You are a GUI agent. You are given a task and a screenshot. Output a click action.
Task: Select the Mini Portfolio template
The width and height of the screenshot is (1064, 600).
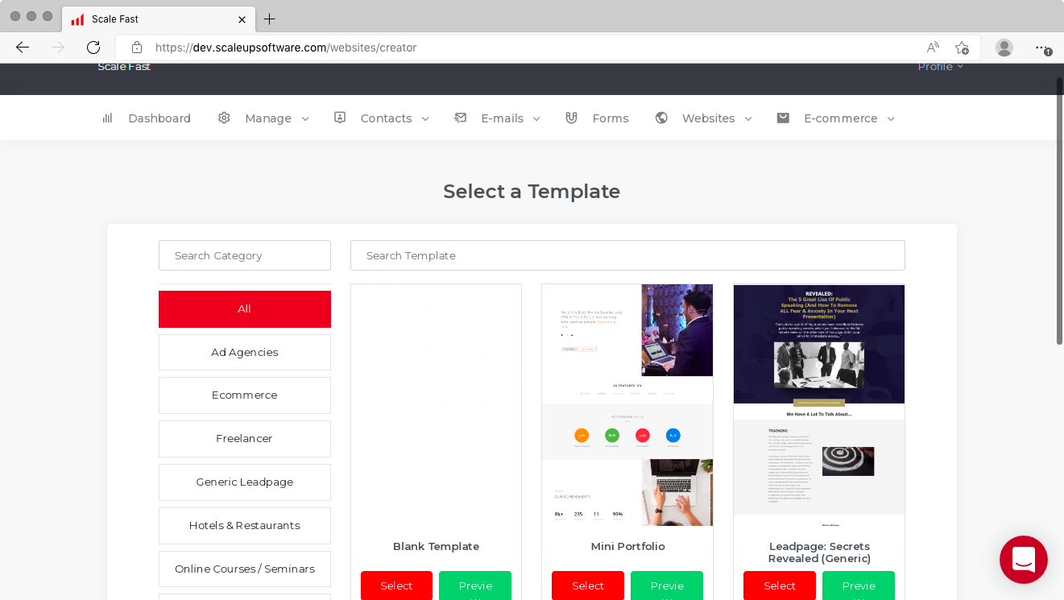pyautogui.click(x=588, y=586)
